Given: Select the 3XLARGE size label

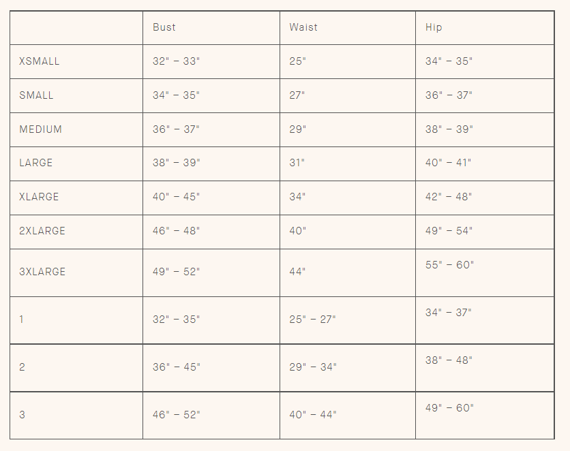Looking at the screenshot, I should 42,272.
